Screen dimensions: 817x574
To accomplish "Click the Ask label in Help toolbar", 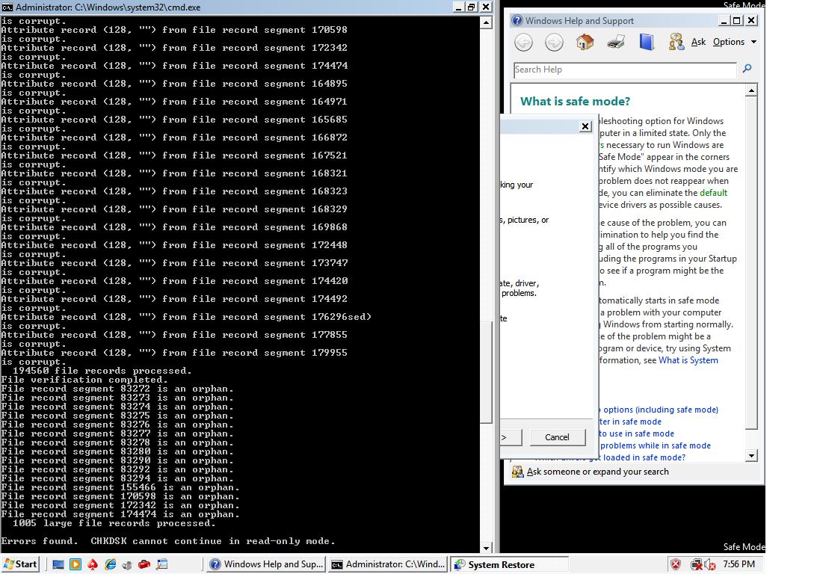I will click(x=698, y=42).
